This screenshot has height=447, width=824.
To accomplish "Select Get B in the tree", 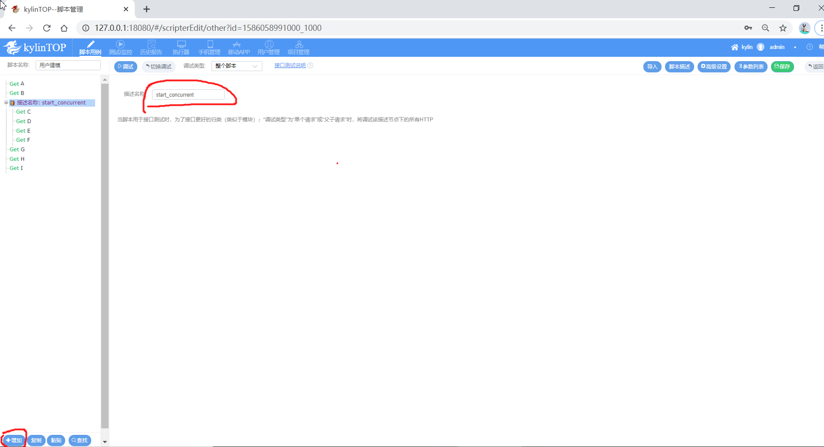I will tap(17, 93).
